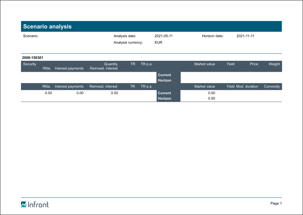
Task: Click the Page 1 footer text
Action: 276,203
